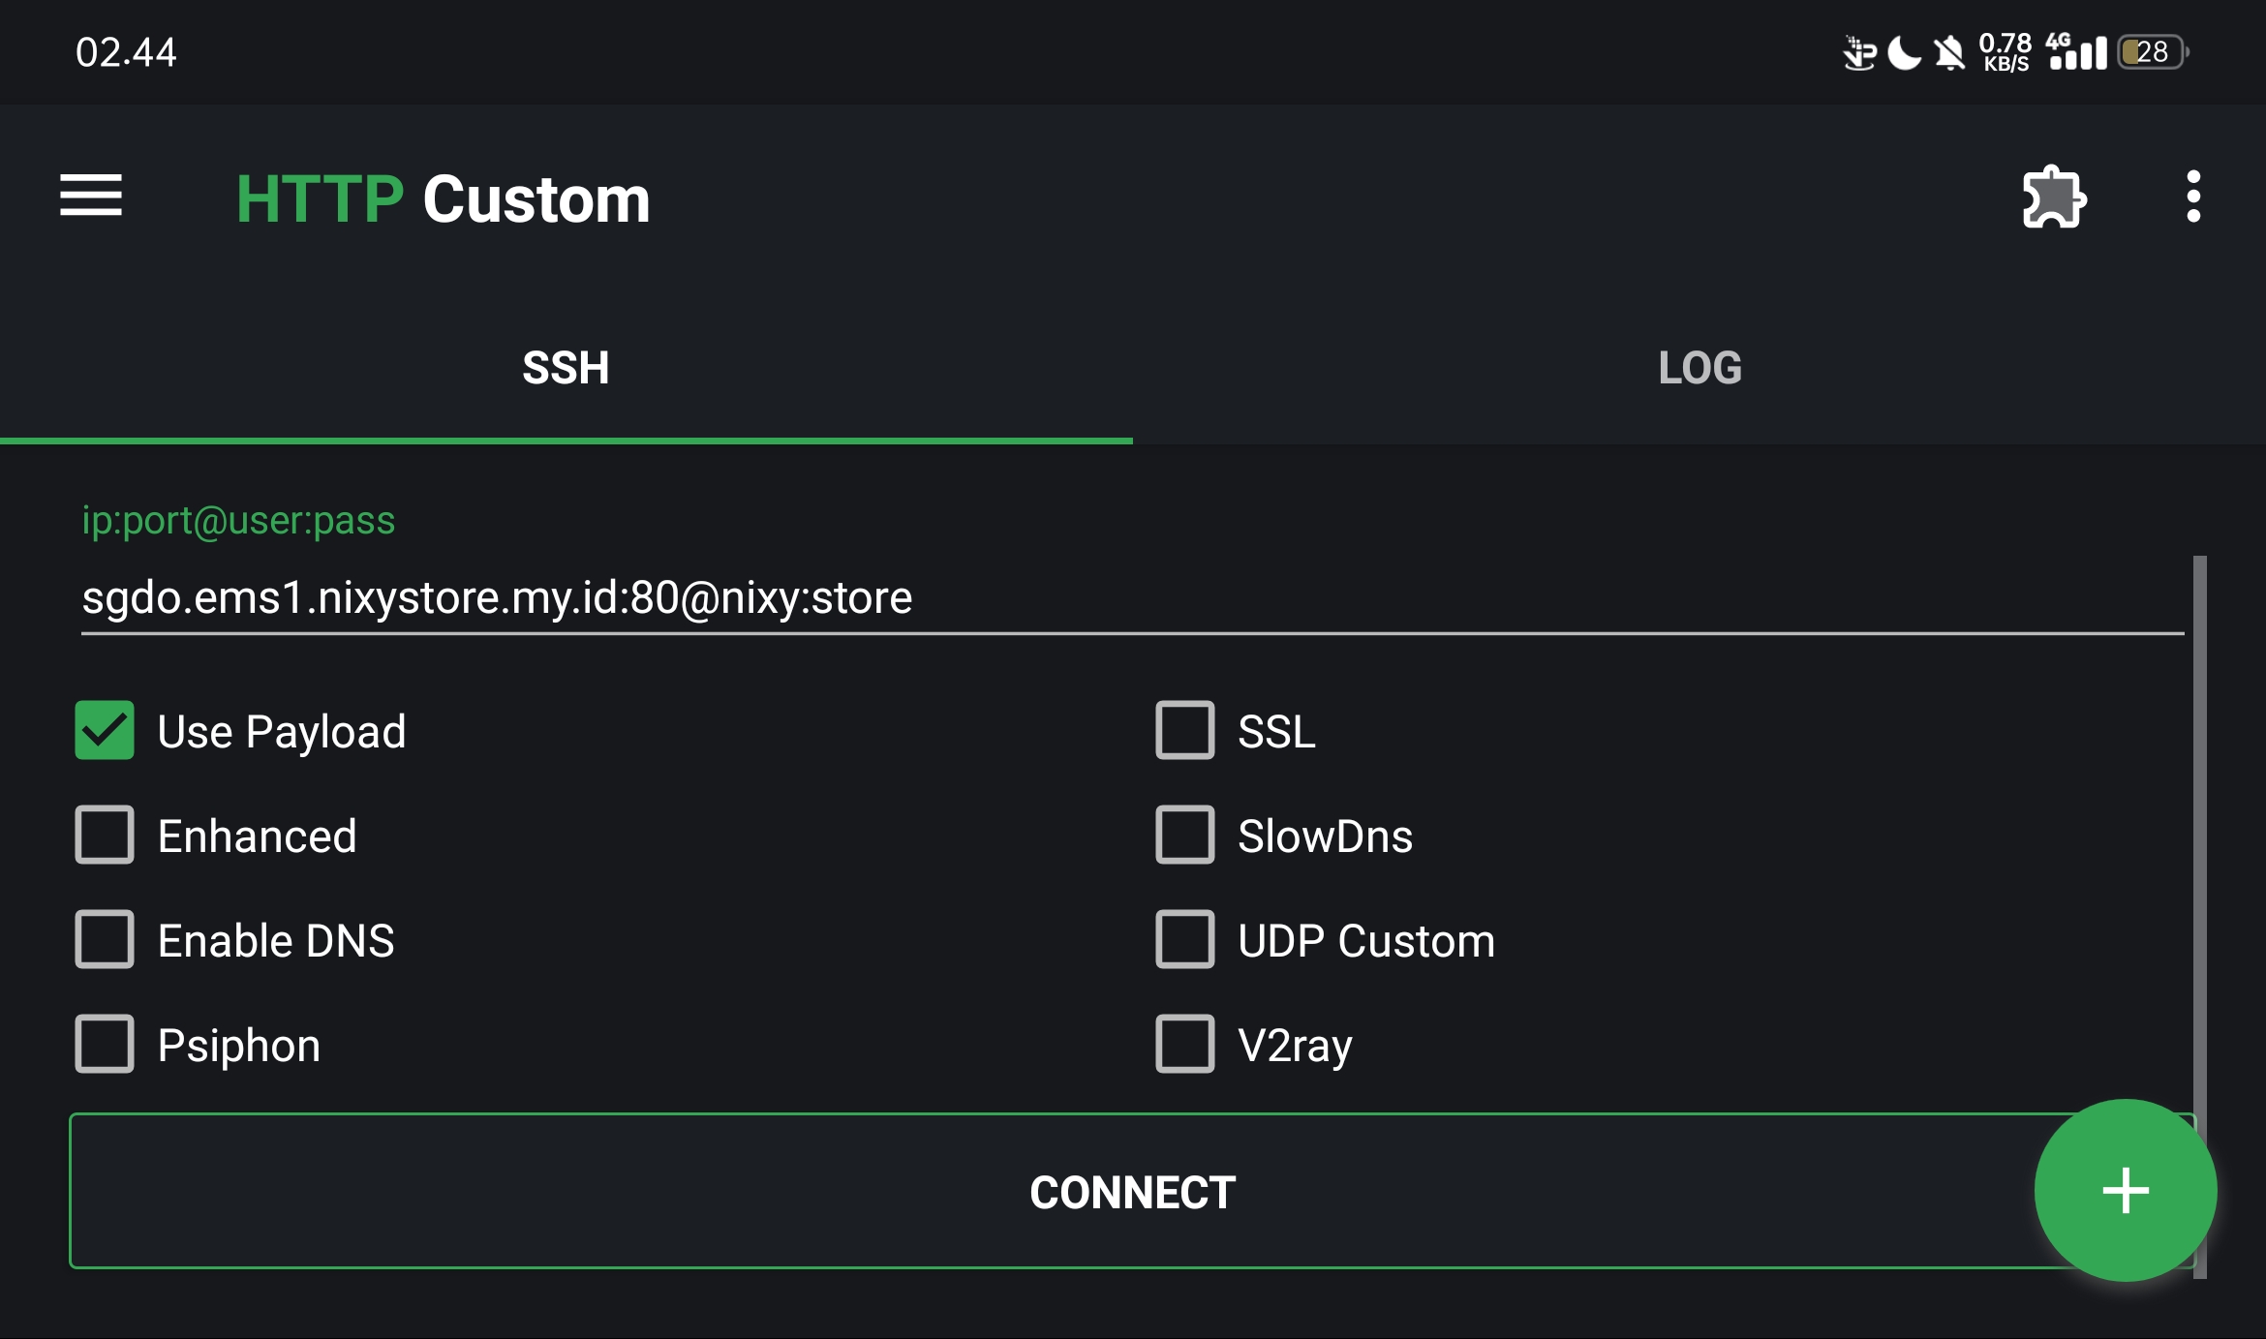
Task: Turn on Enable DNS checkbox
Action: [x=105, y=939]
